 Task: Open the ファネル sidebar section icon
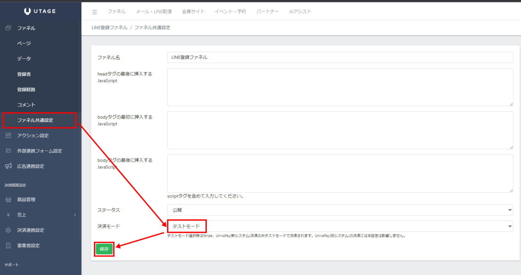tap(7, 28)
